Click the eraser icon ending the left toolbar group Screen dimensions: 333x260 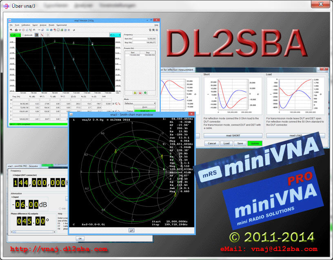[x=74, y=30]
